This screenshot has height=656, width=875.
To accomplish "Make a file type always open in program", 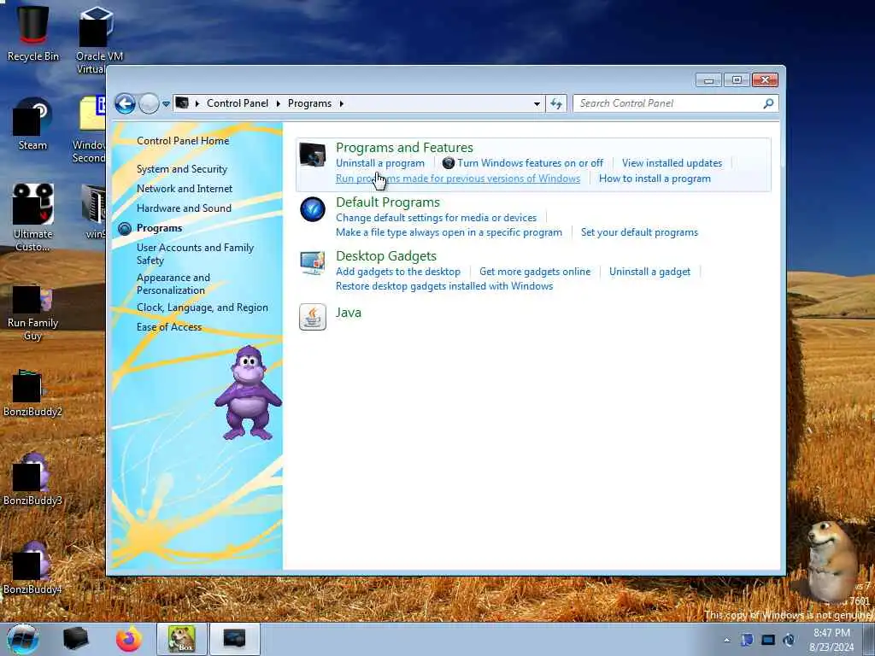I will pos(449,232).
